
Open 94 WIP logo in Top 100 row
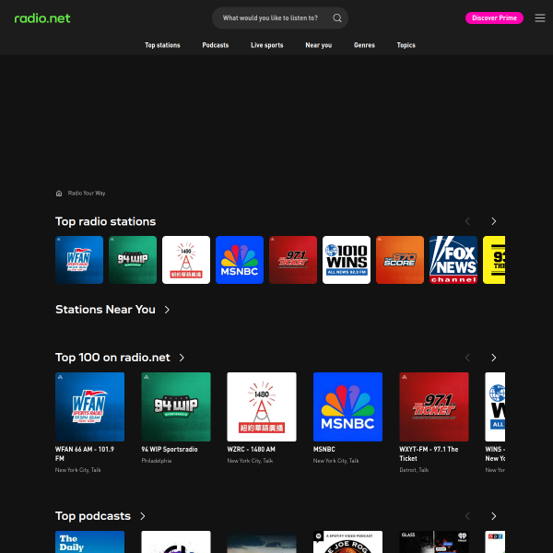point(176,406)
